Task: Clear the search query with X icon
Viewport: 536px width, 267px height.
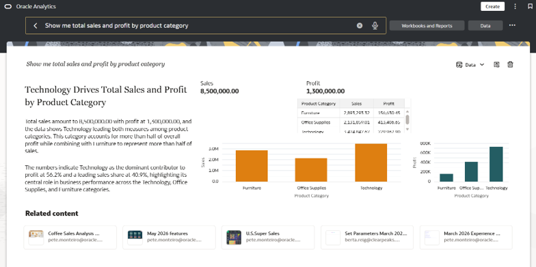Action: coord(360,26)
